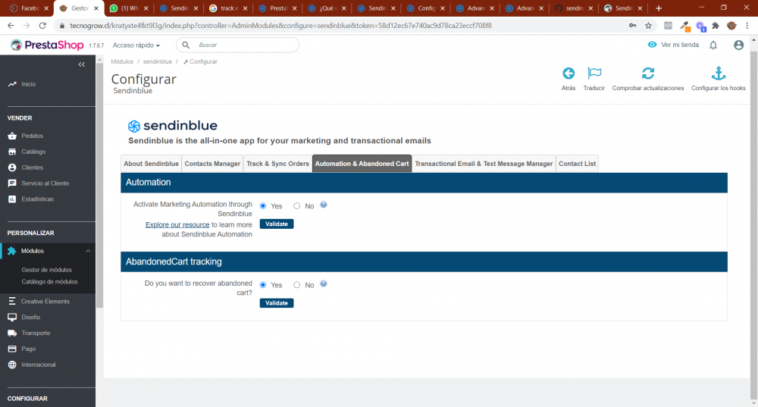Click the Ver mi tienda eye icon
This screenshot has height=407, width=758.
652,45
